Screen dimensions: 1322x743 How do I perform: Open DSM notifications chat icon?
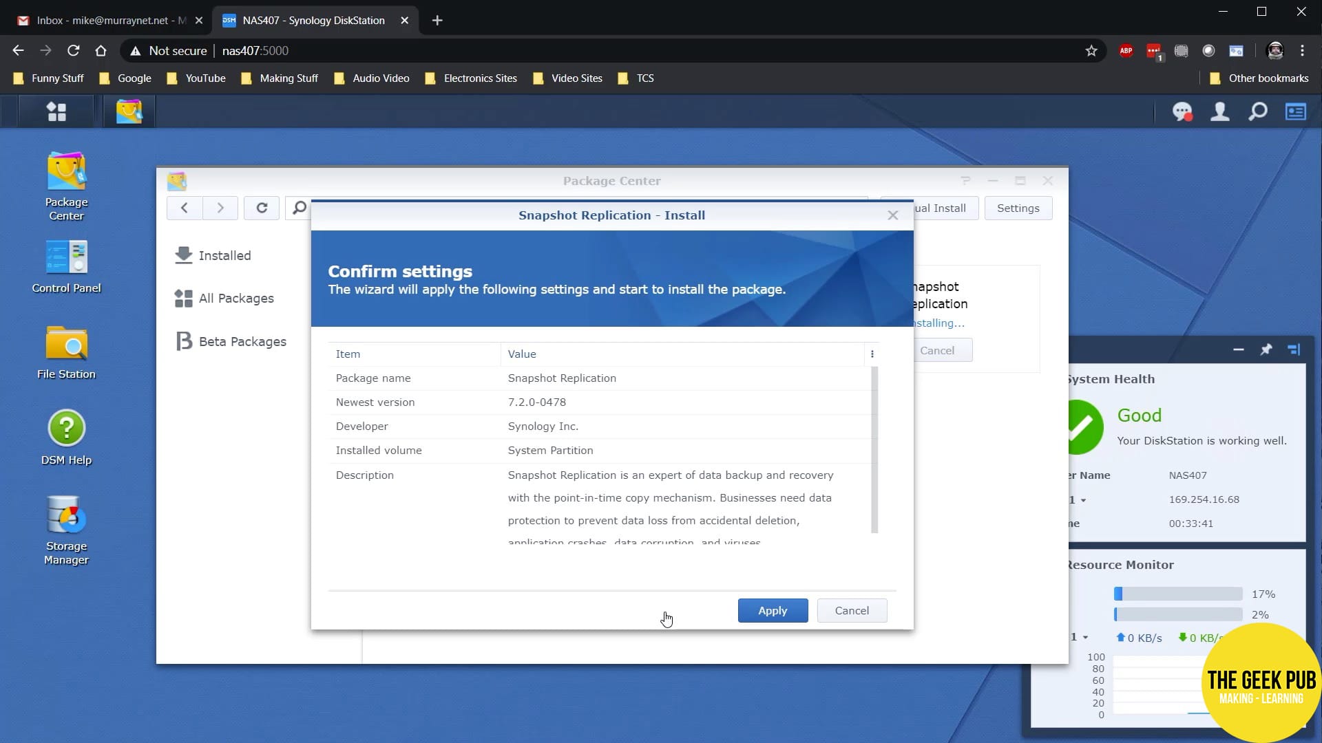click(1182, 111)
